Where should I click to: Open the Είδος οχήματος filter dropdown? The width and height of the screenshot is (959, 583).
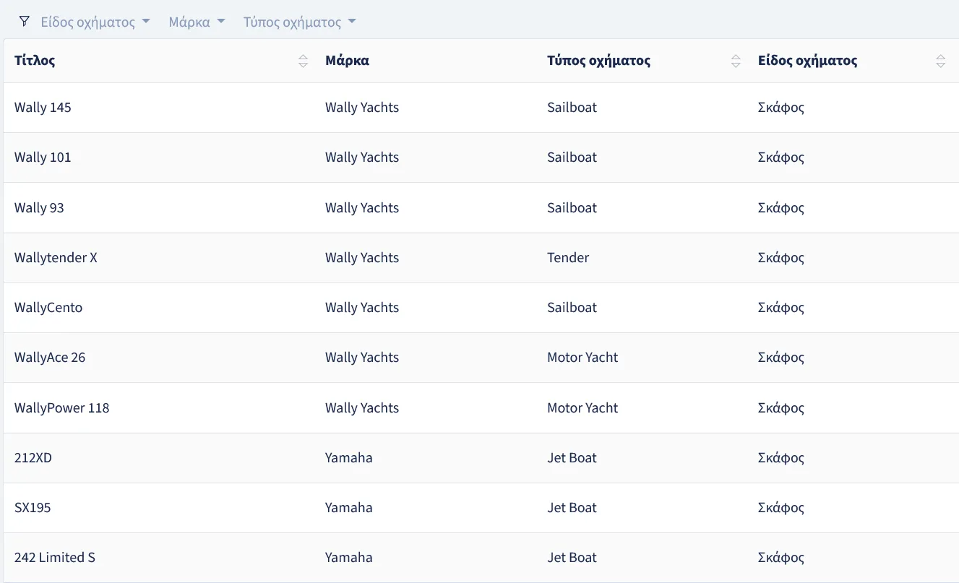tap(95, 22)
